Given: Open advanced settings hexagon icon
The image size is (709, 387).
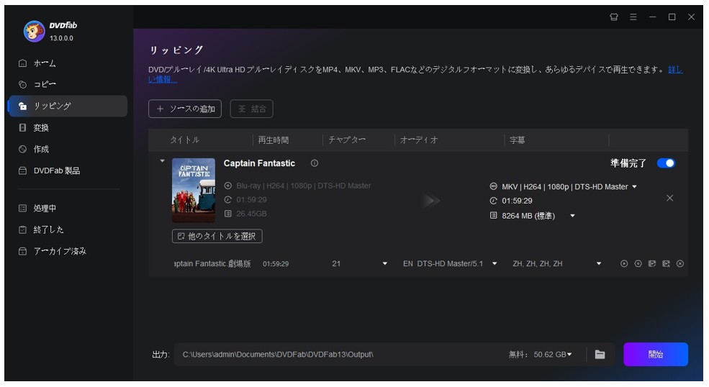Looking at the screenshot, I should [638, 263].
